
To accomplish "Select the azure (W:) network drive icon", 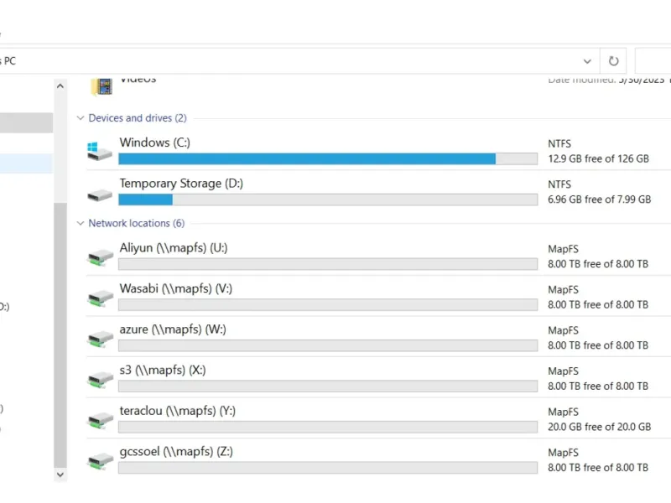I will [x=101, y=338].
